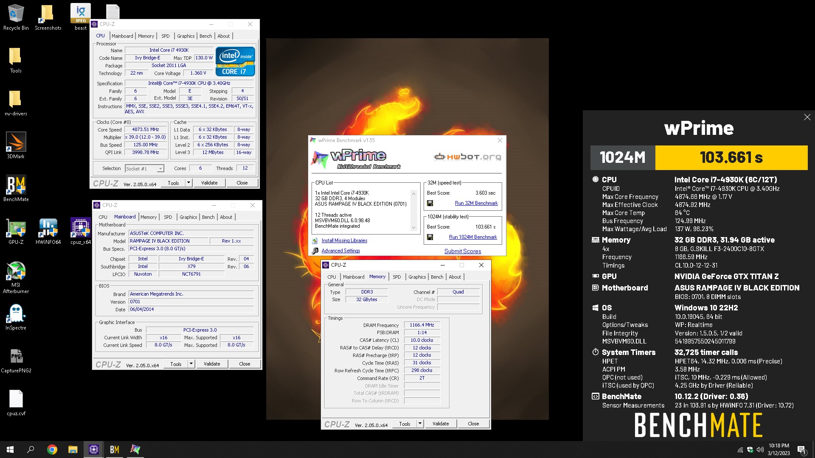Click the 103.661 s yellow result banner
The width and height of the screenshot is (815, 458).
(x=731, y=158)
